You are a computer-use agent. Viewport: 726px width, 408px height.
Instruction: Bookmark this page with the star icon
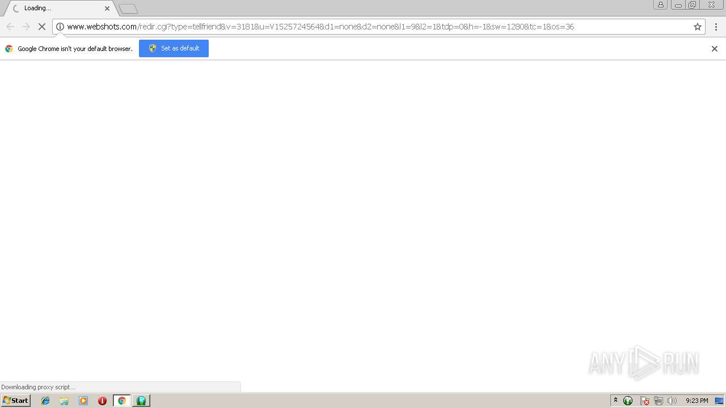[x=698, y=27]
